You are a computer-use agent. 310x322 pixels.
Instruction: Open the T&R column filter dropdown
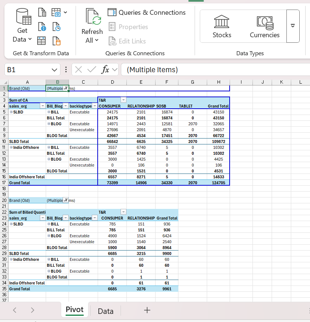(x=123, y=100)
